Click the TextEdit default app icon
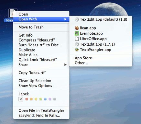 tap(77, 19)
